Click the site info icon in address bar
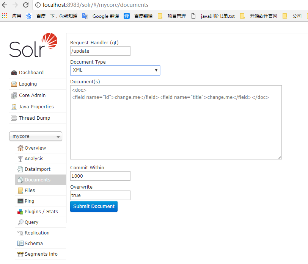308x264 pixels. click(38, 5)
